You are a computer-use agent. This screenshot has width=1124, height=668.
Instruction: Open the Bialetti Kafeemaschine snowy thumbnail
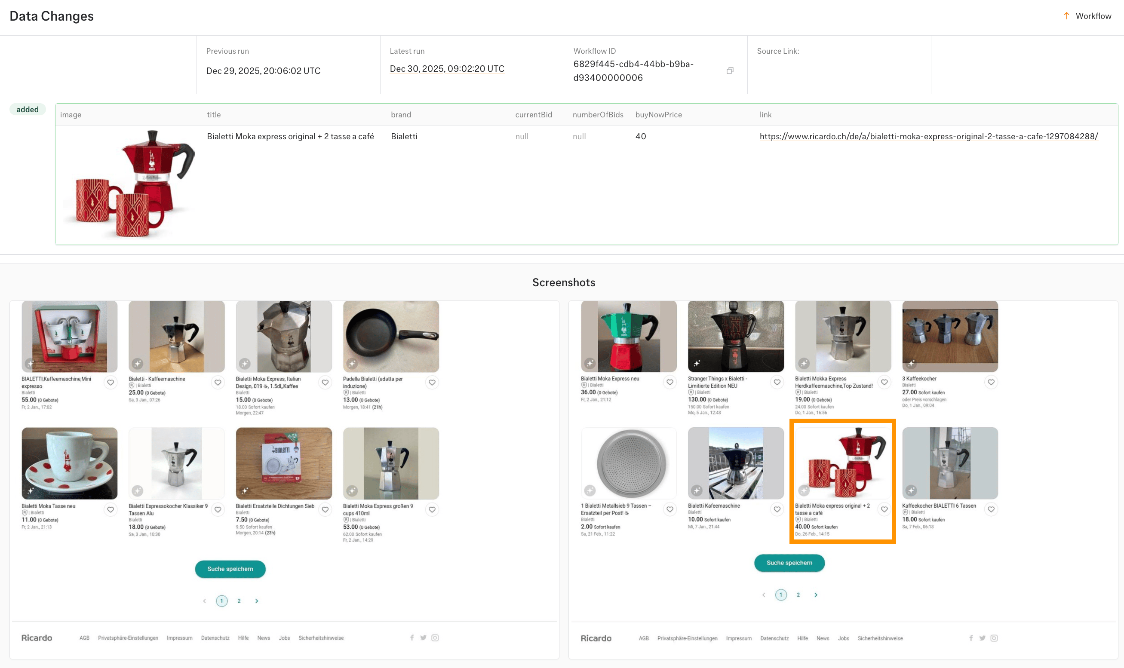[x=736, y=463]
